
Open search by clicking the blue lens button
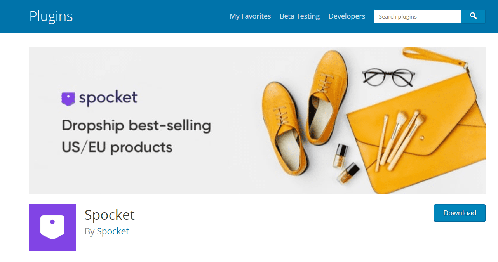point(473,16)
